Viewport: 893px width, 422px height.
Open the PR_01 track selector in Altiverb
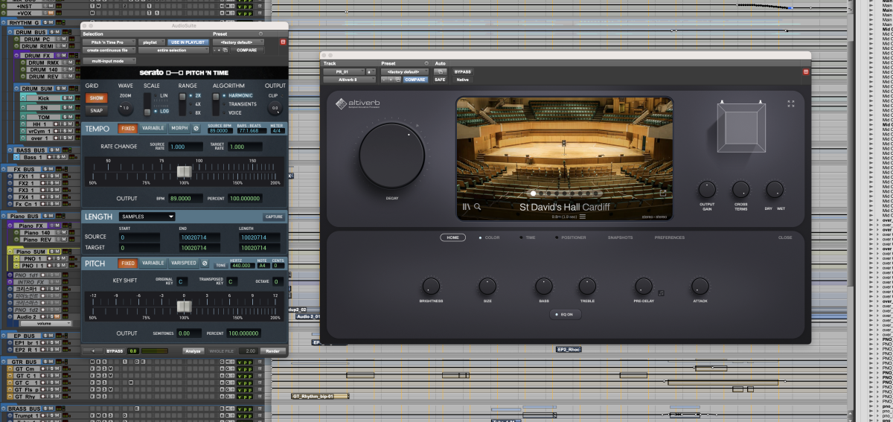tap(343, 71)
